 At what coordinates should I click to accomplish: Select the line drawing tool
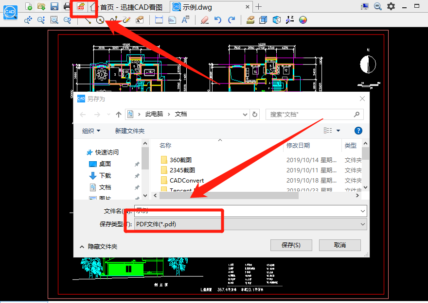pos(88,20)
